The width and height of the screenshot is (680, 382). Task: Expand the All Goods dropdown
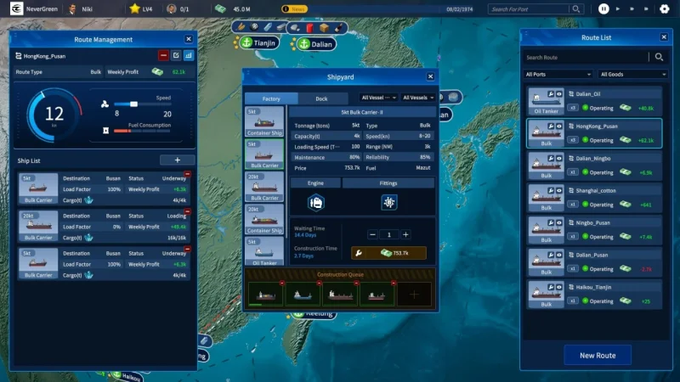click(632, 75)
